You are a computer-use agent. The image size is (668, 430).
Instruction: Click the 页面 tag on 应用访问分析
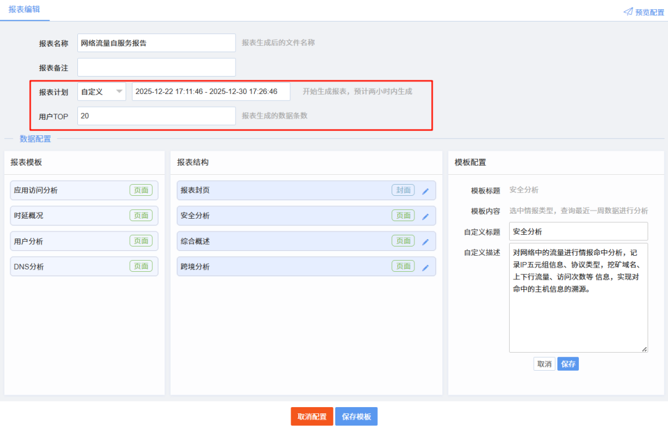point(141,190)
